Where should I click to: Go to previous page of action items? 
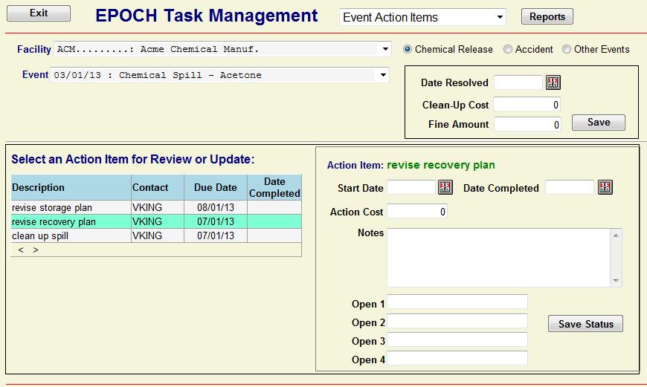(x=21, y=250)
